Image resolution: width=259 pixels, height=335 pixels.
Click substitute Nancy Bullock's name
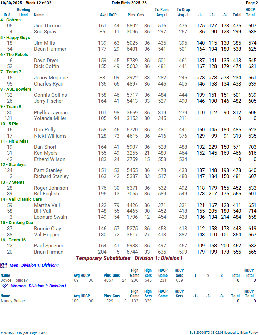[x=13, y=301]
